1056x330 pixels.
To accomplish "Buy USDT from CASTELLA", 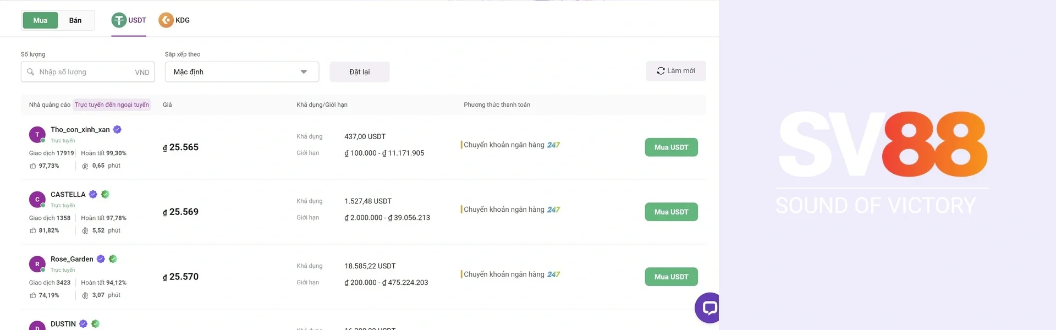I will coord(671,212).
